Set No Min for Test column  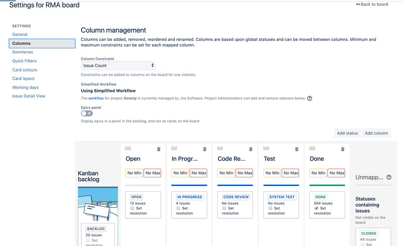click(x=272, y=173)
